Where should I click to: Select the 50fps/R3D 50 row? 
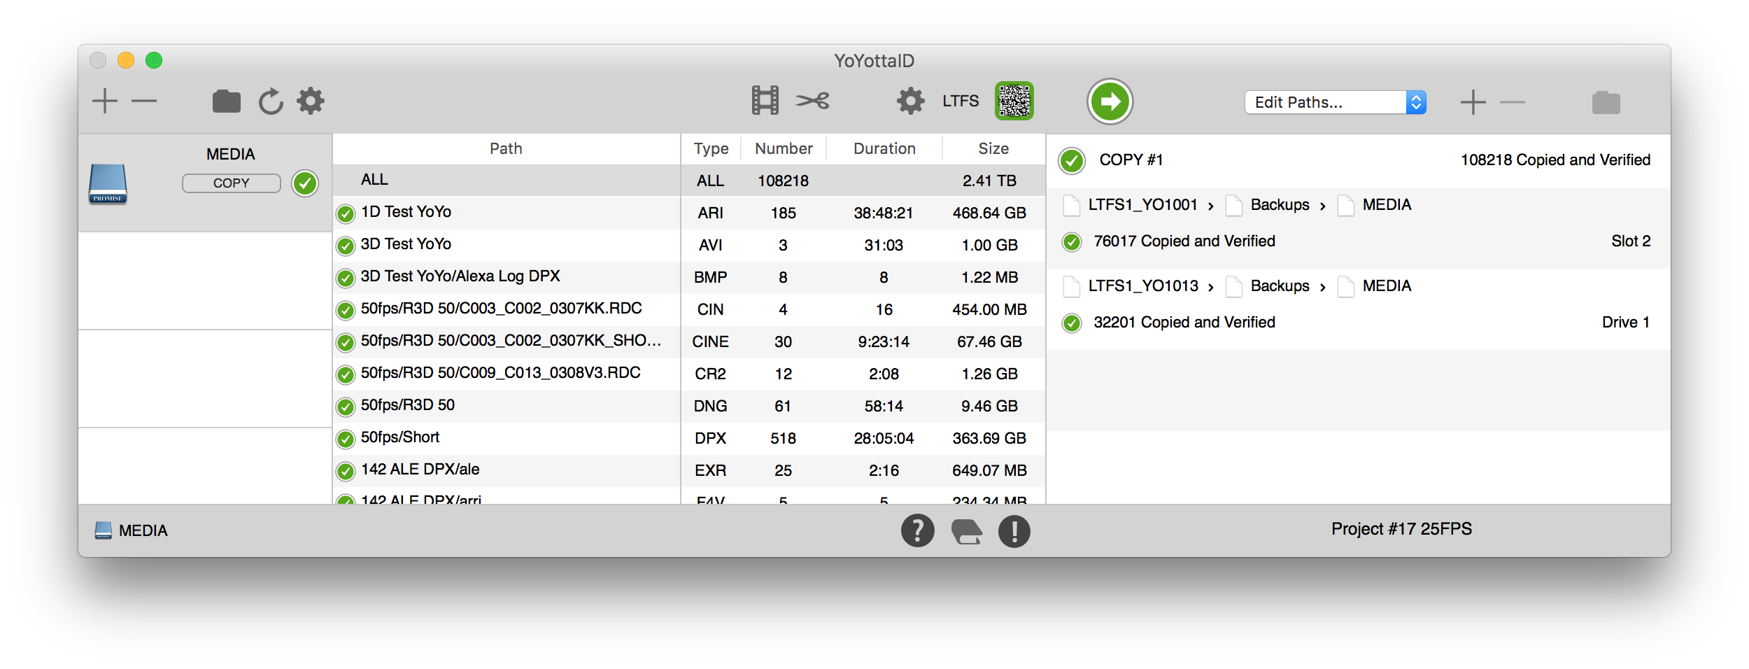click(x=507, y=405)
